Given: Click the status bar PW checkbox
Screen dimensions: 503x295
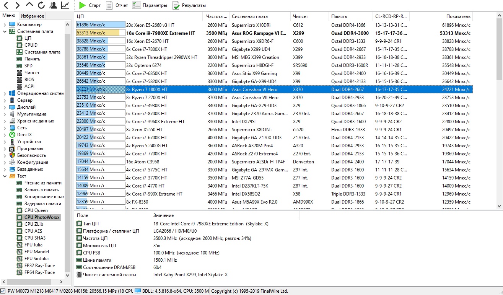Looking at the screenshot, I should (3, 291).
